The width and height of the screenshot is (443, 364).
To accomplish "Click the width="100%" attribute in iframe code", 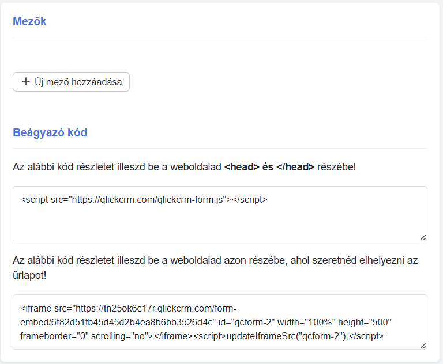I will [306, 322].
